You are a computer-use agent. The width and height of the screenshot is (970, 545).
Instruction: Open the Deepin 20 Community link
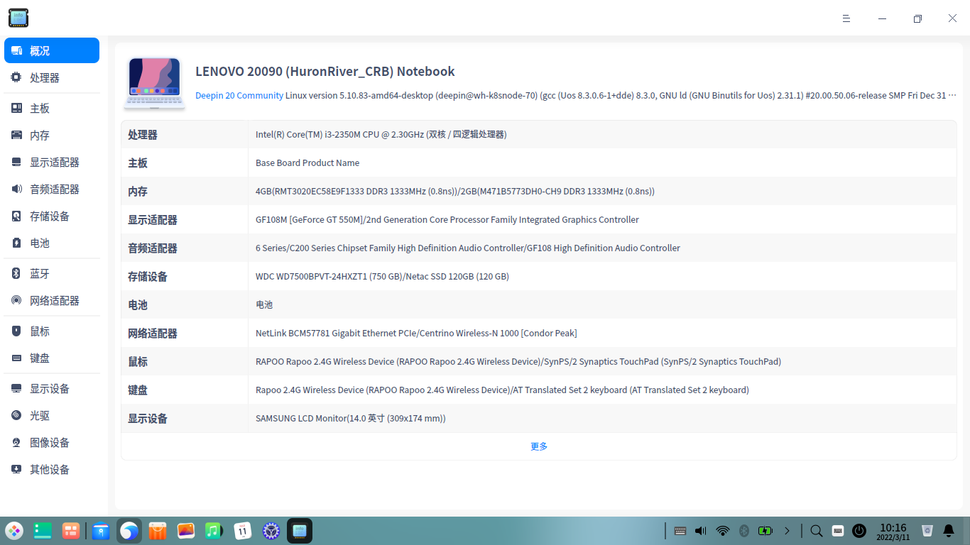click(x=239, y=95)
